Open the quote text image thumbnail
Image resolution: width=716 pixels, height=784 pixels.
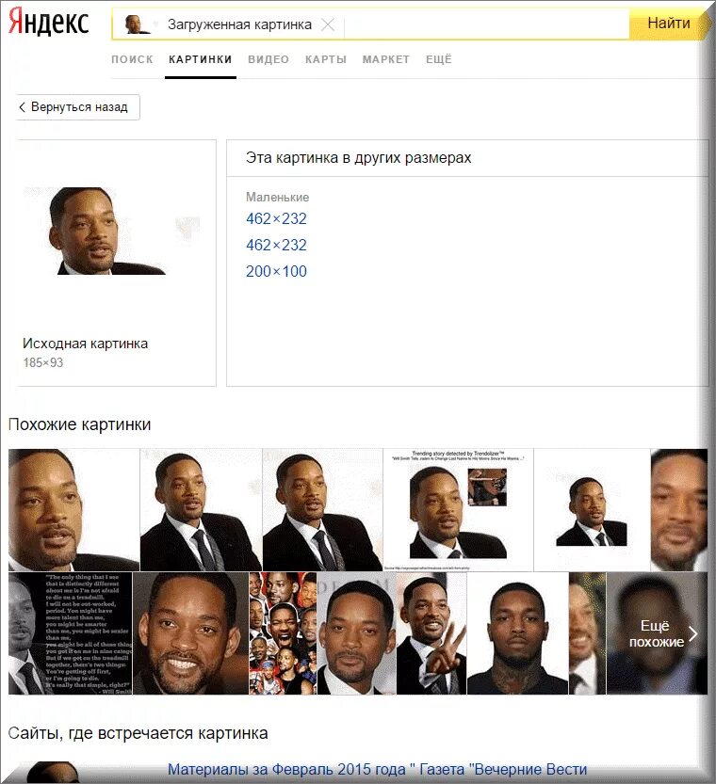(70, 633)
